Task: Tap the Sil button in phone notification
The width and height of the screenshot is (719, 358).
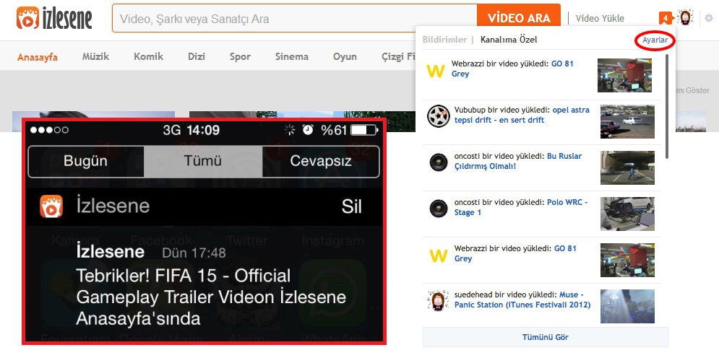Action: [352, 206]
